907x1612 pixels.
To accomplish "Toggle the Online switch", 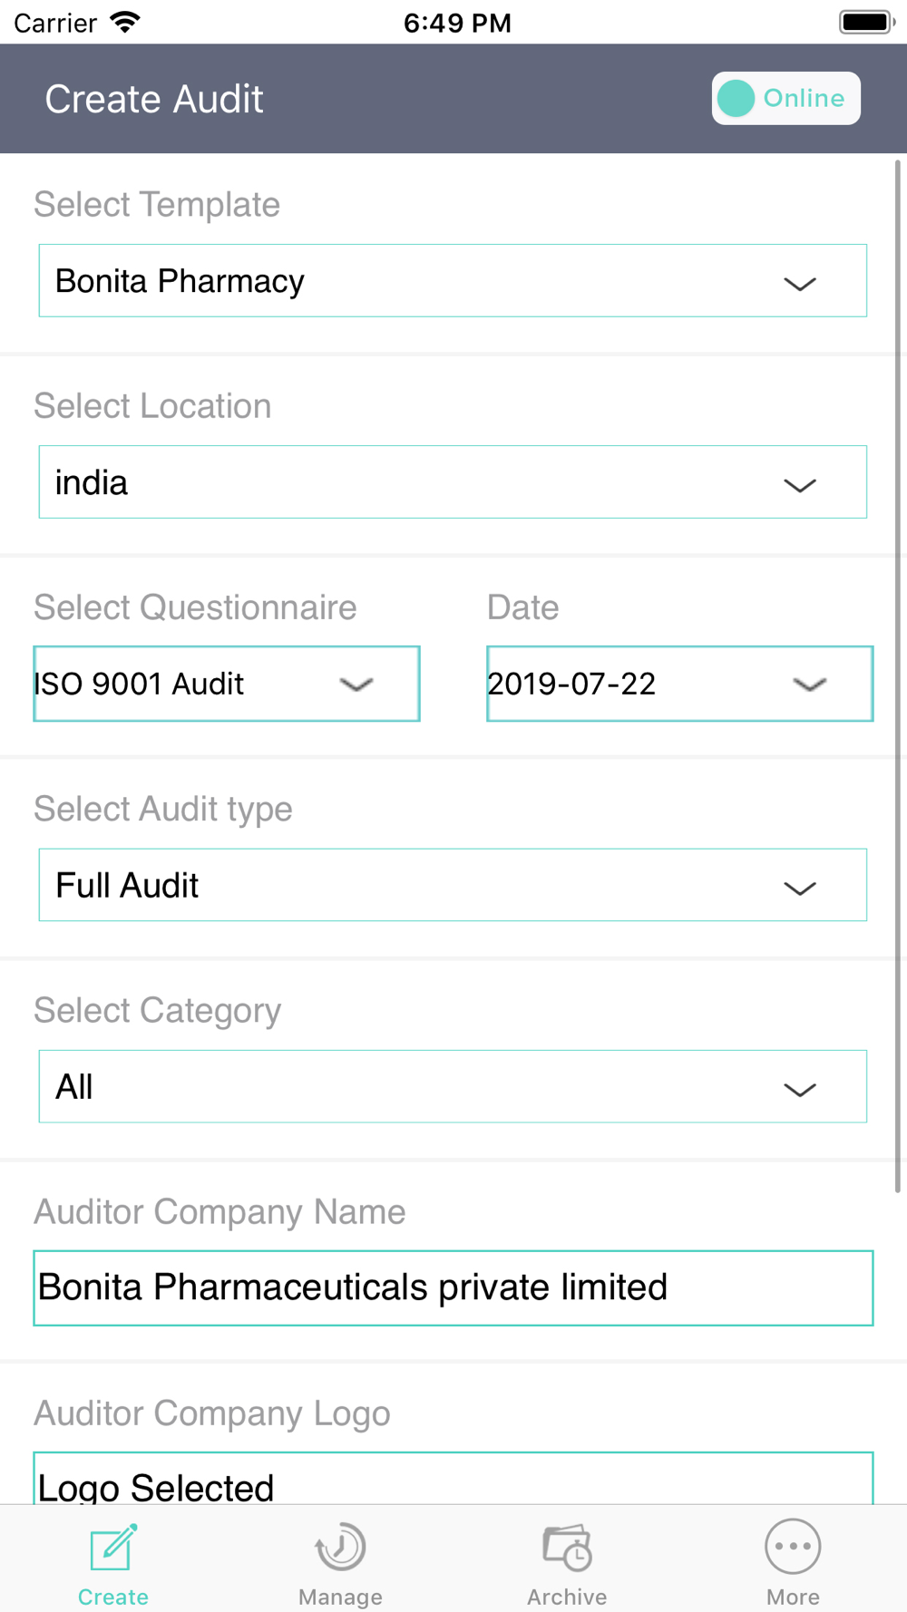I will pos(785,98).
